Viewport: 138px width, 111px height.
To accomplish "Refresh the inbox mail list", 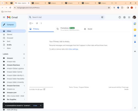I will point(37,23).
